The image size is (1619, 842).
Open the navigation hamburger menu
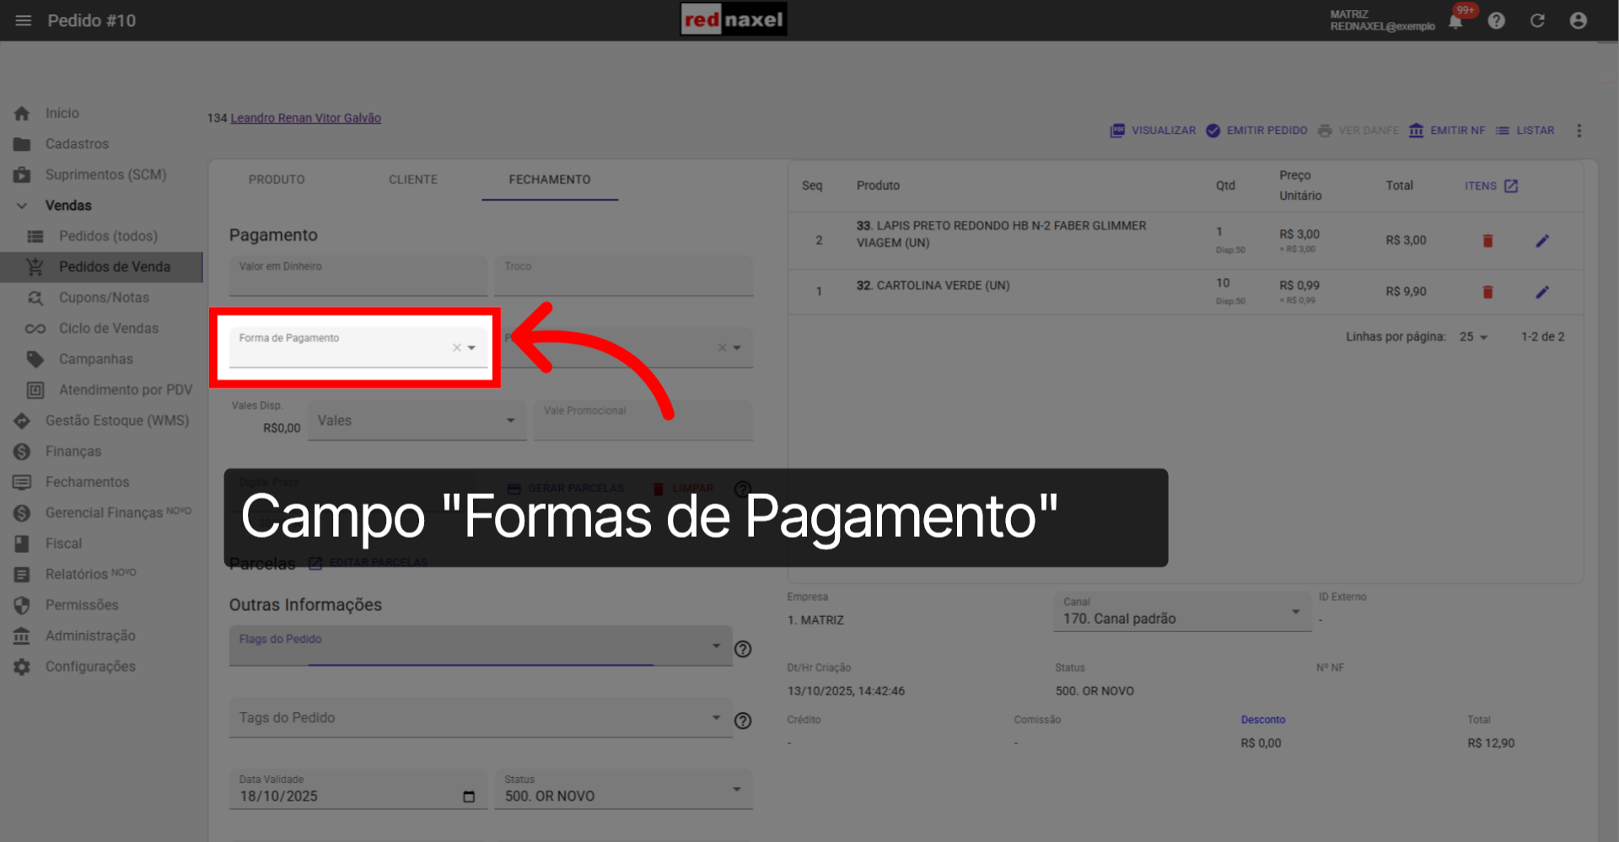click(23, 20)
